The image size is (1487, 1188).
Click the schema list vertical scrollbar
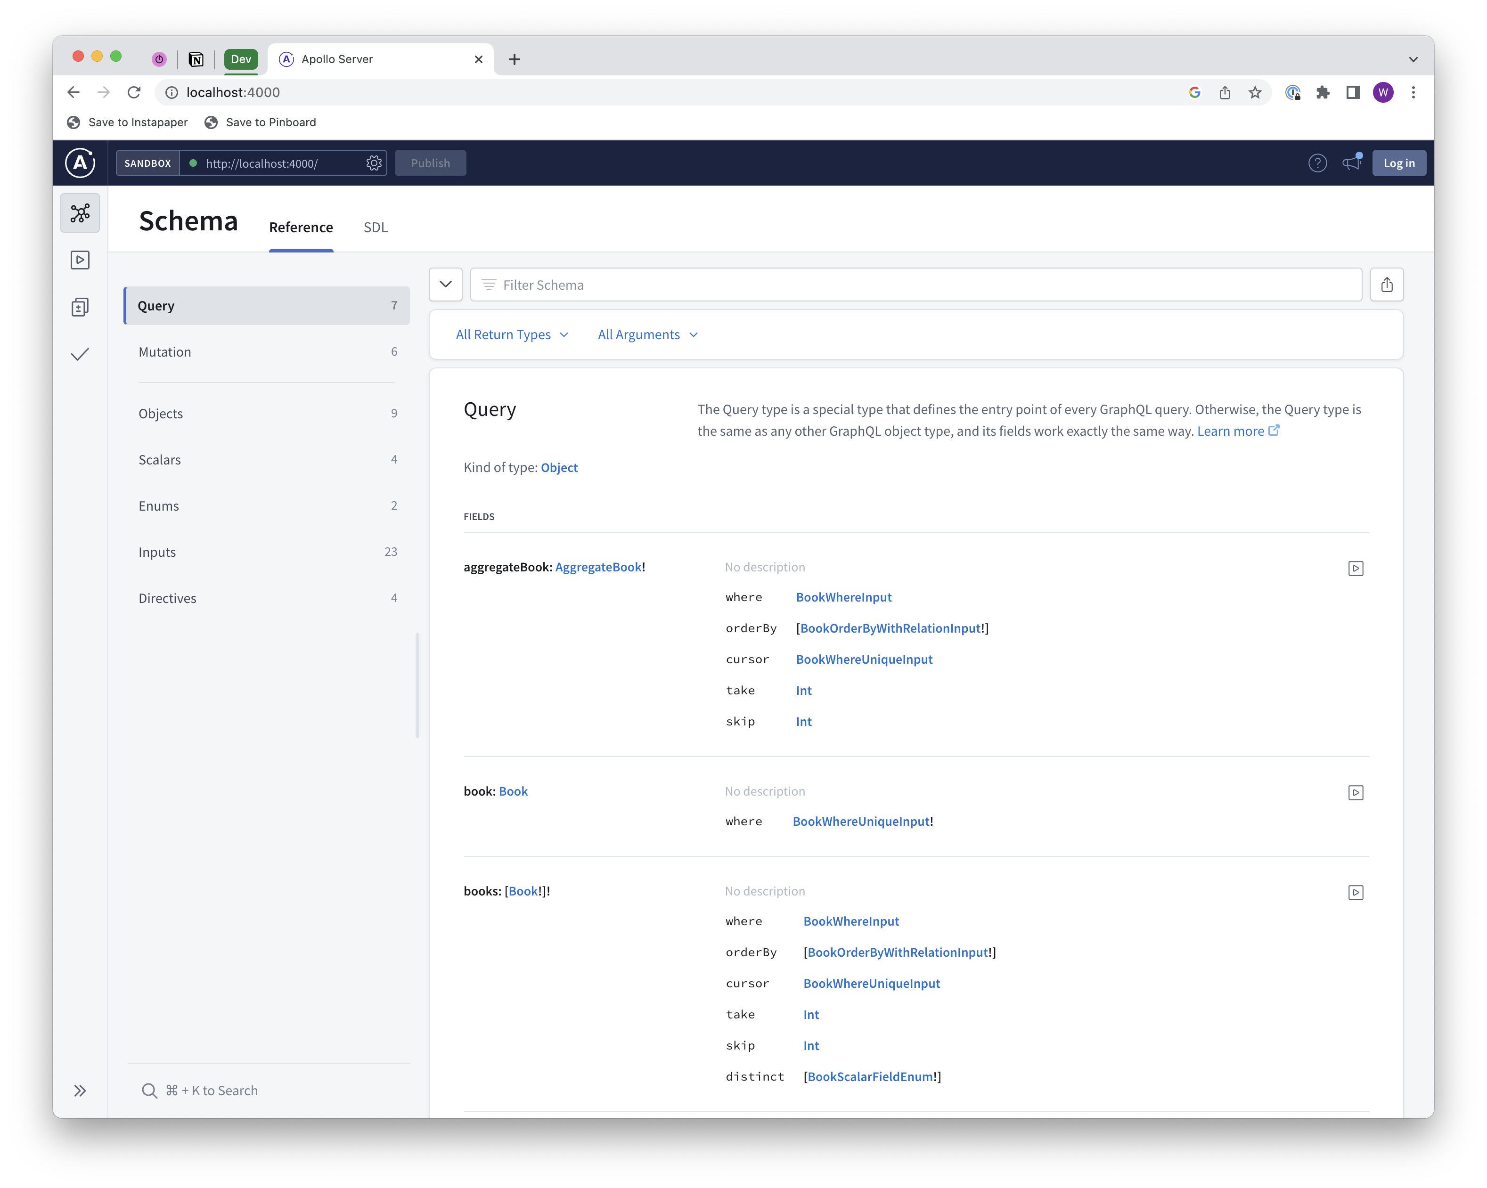pos(417,685)
